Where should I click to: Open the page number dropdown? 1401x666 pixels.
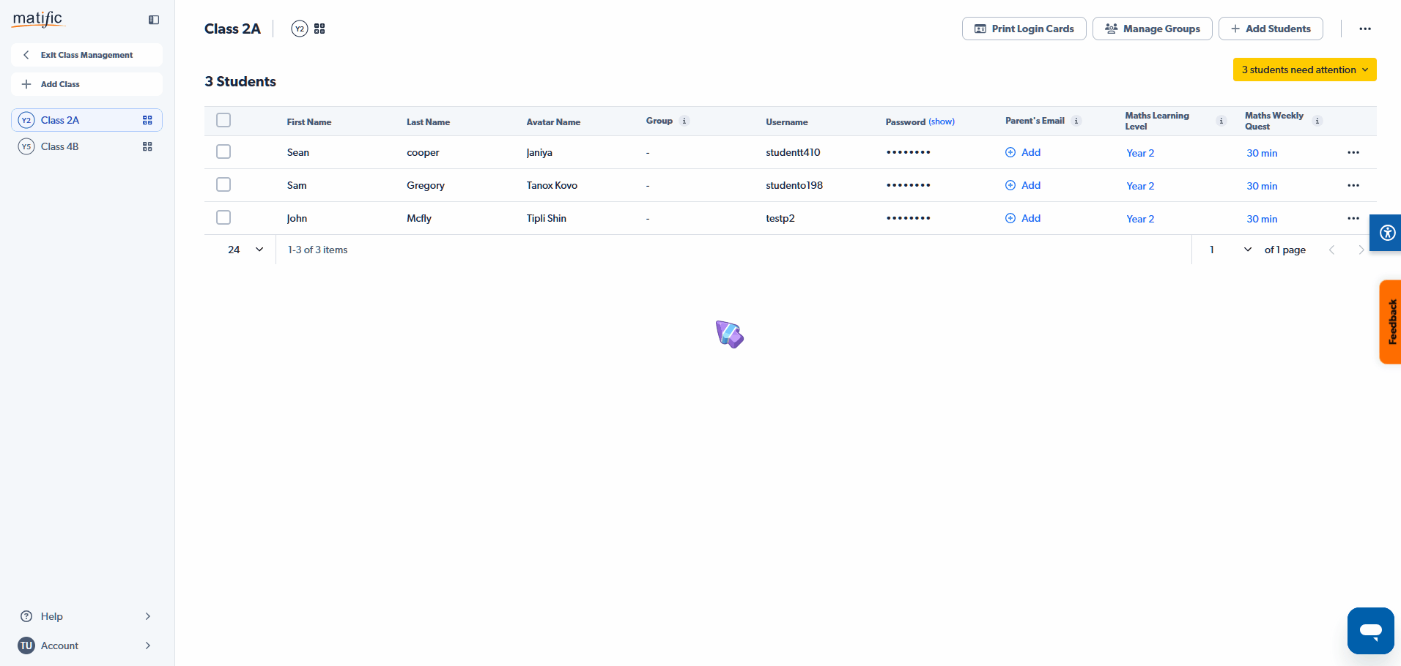pos(1247,250)
